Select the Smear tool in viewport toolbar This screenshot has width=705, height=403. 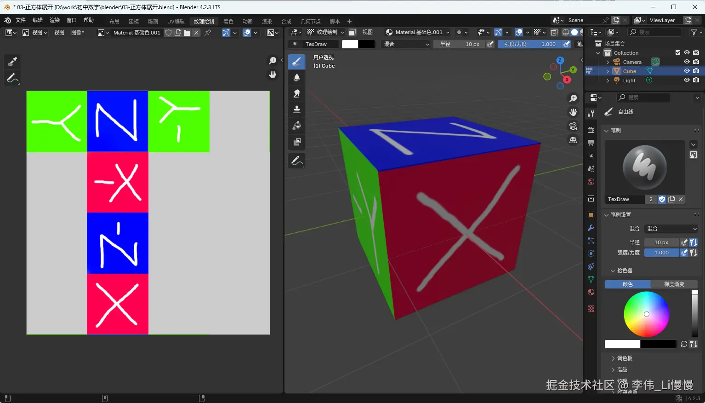[x=297, y=93]
